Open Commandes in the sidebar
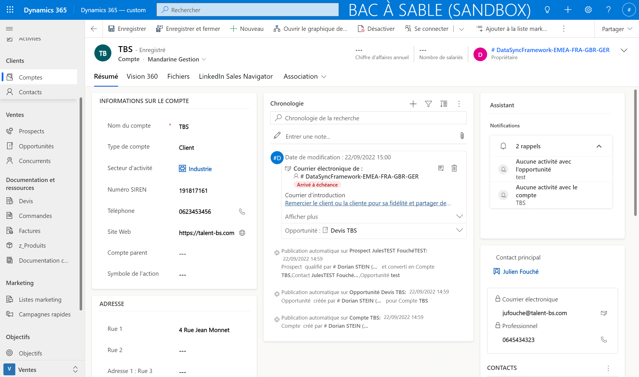Image resolution: width=639 pixels, height=377 pixels. click(x=39, y=216)
